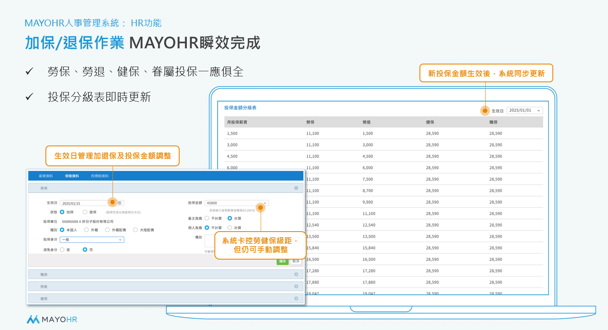Switch to the 薪資資料 tab

point(46,176)
